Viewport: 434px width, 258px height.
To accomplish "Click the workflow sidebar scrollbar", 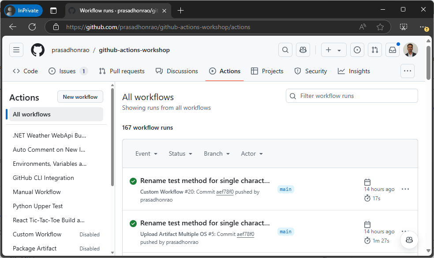I will coord(112,137).
